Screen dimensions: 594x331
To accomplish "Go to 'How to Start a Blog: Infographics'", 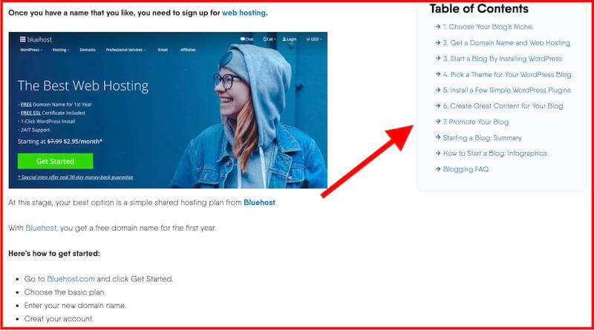I will [495, 154].
